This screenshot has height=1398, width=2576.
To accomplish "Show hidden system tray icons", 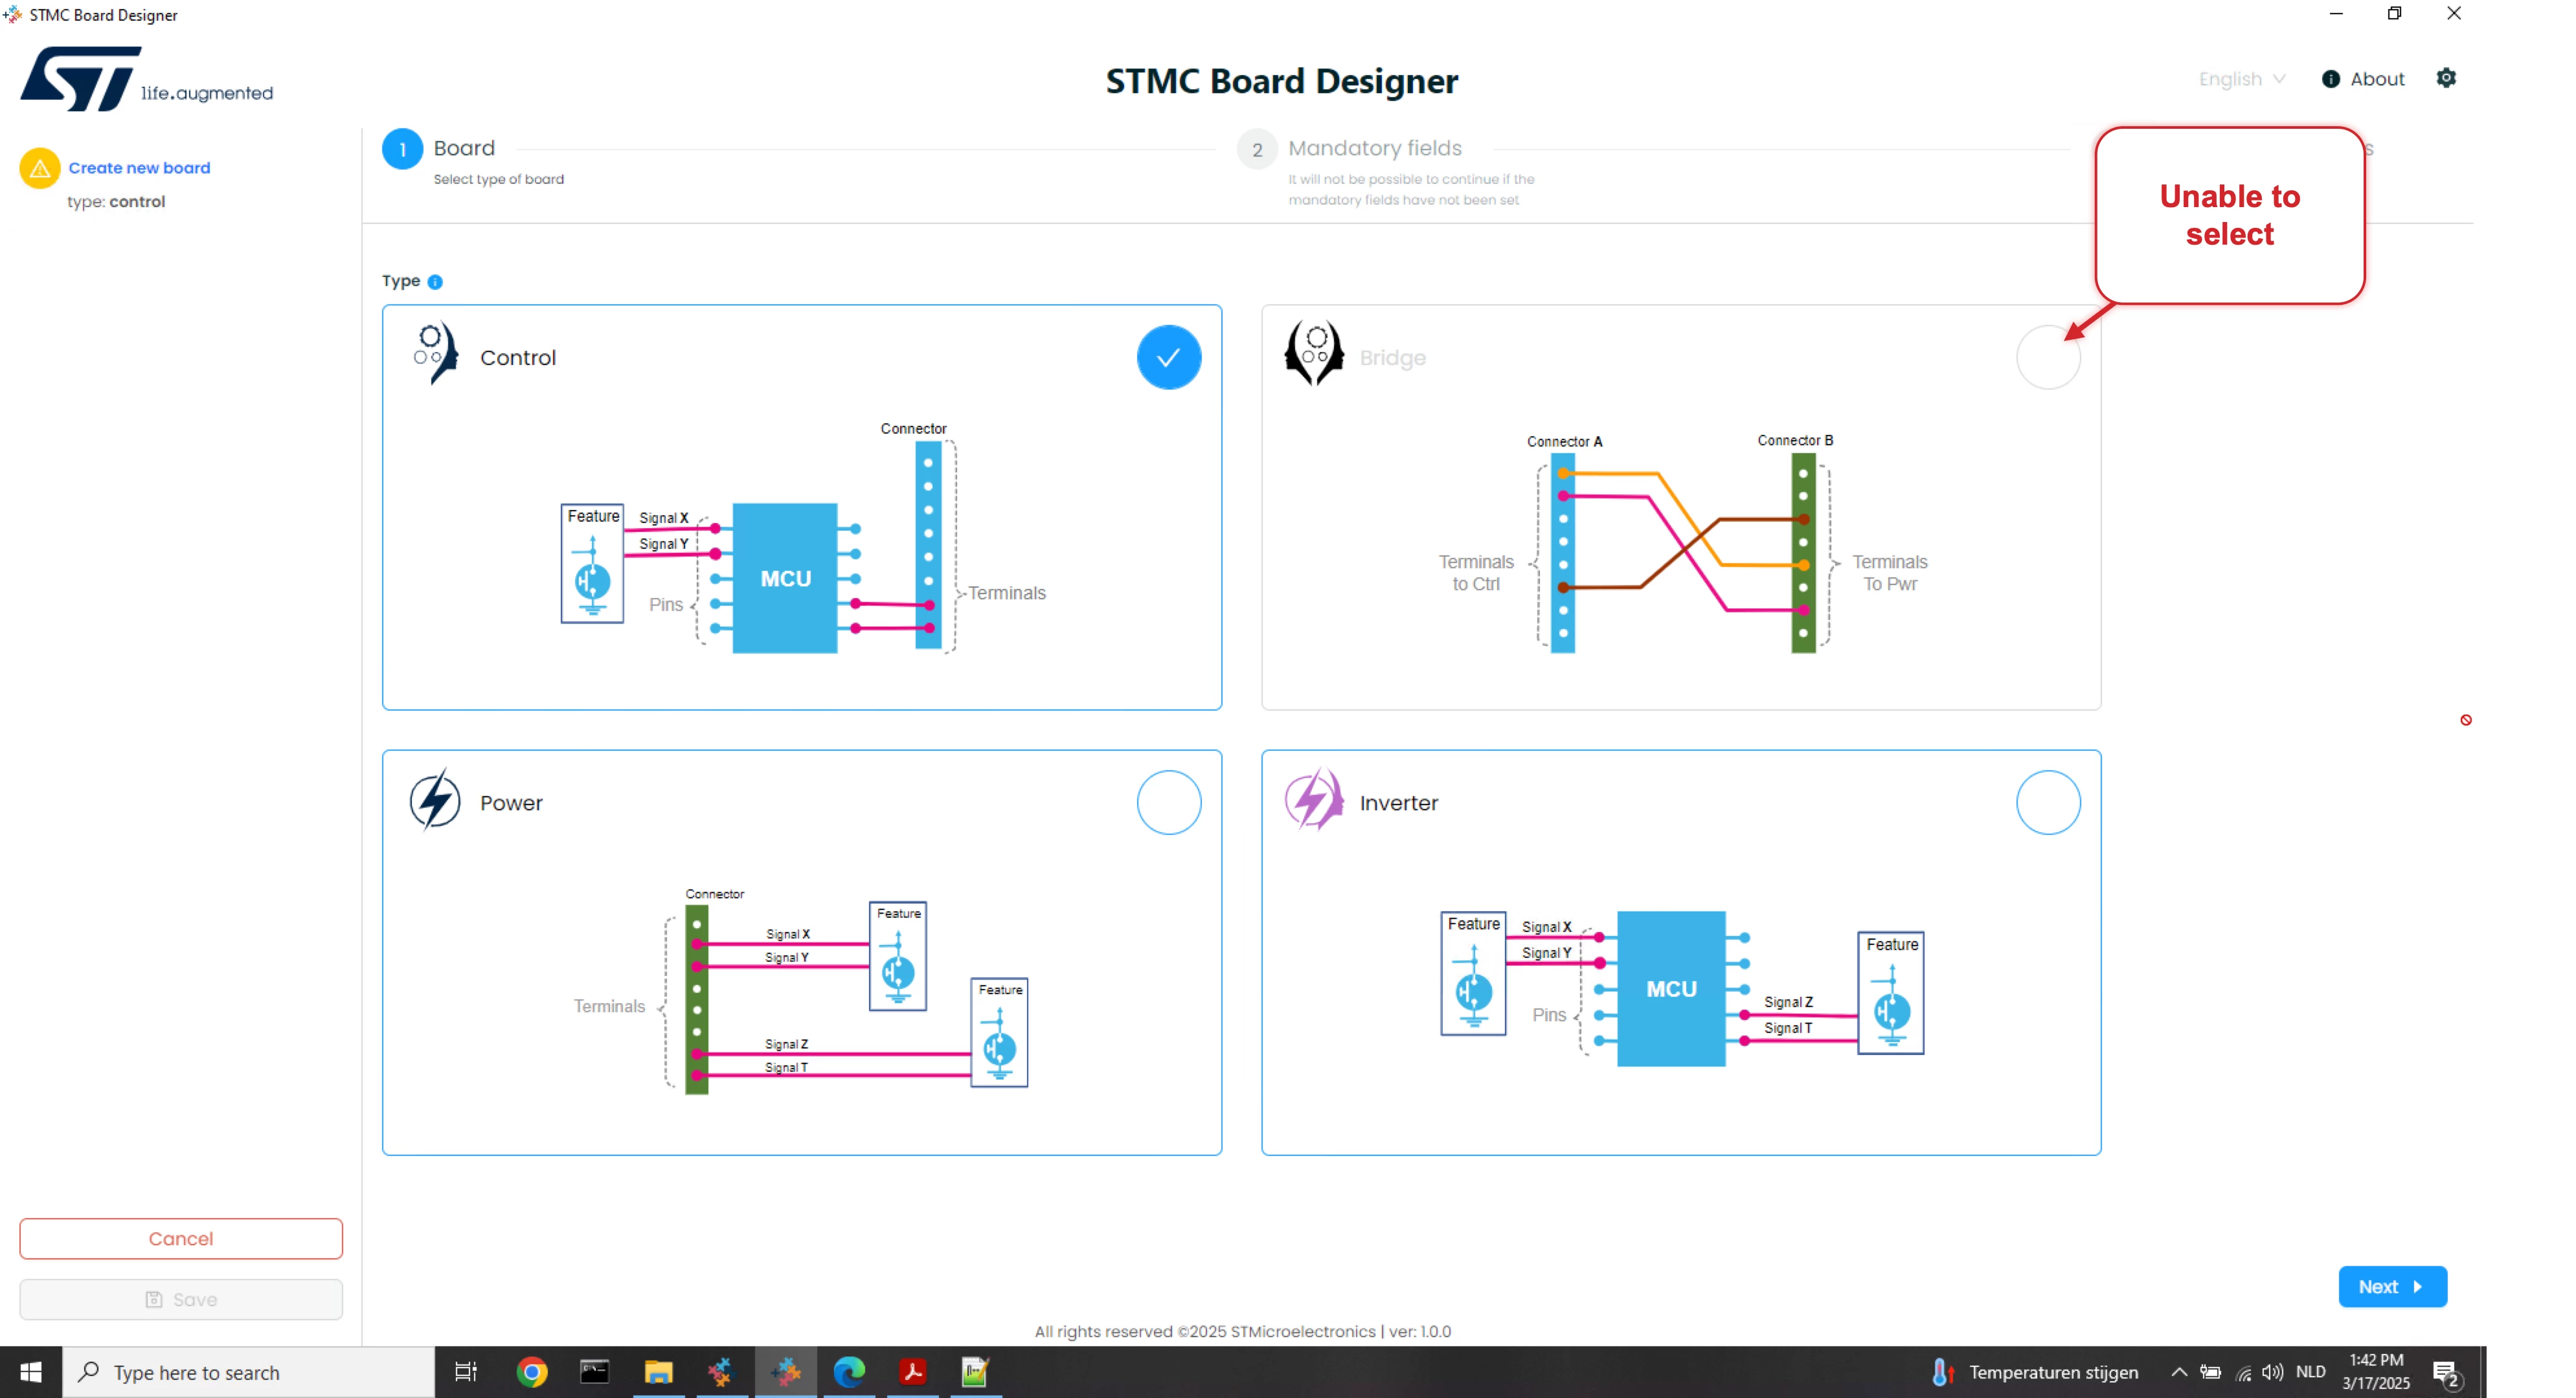I will [x=2179, y=1372].
